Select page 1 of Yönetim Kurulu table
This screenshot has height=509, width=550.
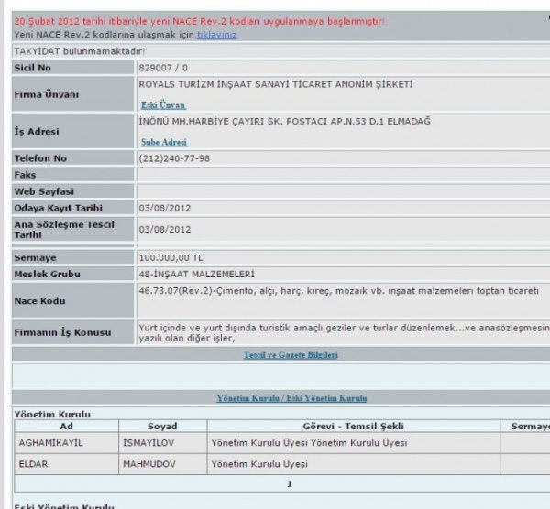[x=290, y=484]
